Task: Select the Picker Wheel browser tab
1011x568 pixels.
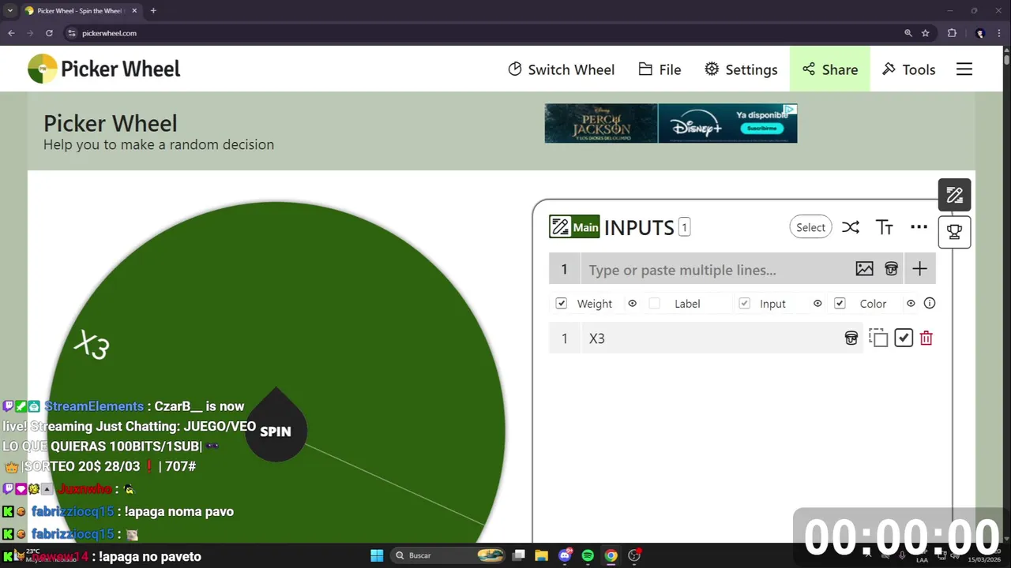Action: point(81,11)
